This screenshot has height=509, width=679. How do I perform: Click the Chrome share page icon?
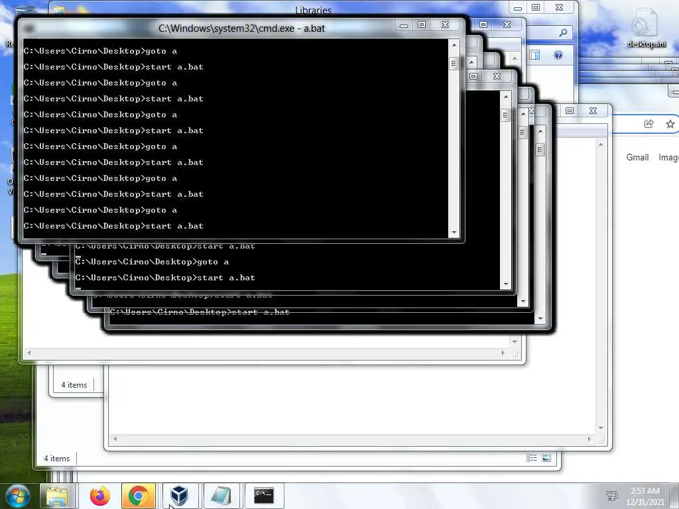click(648, 124)
